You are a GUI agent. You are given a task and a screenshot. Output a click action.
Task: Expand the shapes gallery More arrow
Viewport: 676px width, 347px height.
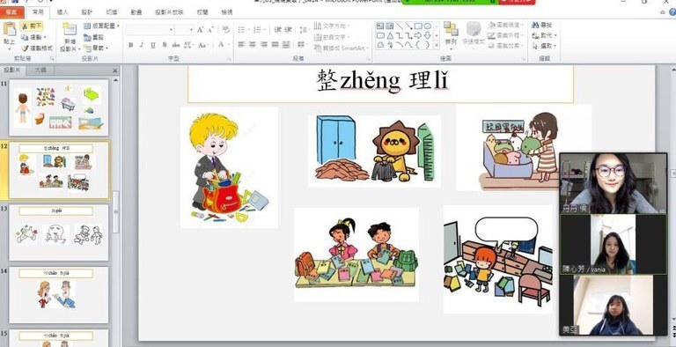click(x=437, y=45)
